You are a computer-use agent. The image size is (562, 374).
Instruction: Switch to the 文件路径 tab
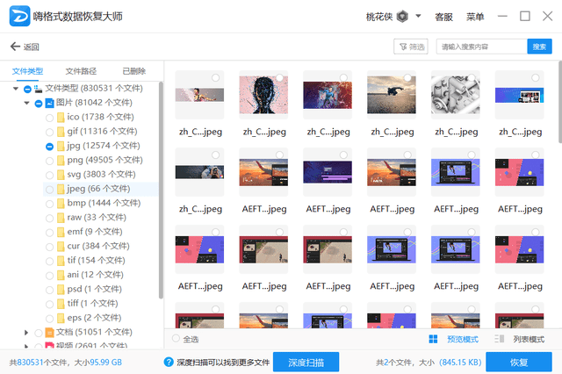(81, 71)
